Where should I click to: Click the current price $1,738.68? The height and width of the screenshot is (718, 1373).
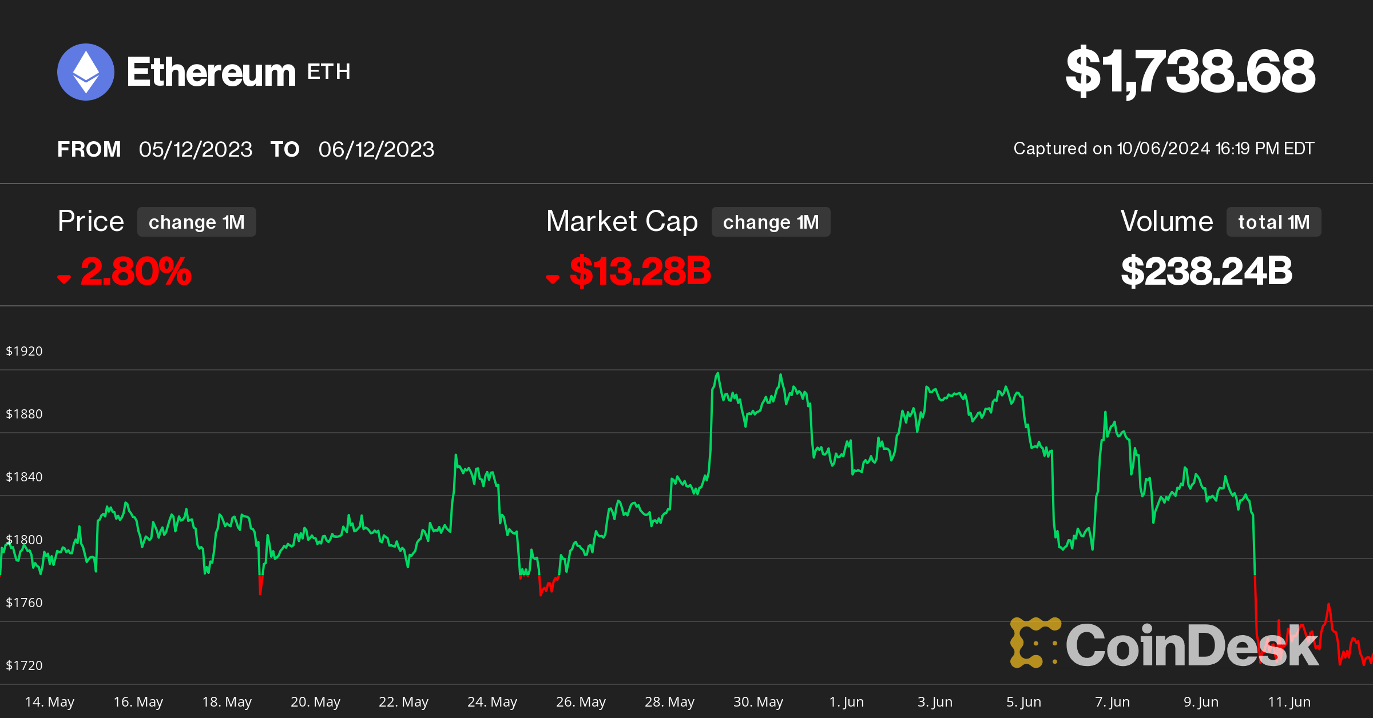tap(1191, 71)
